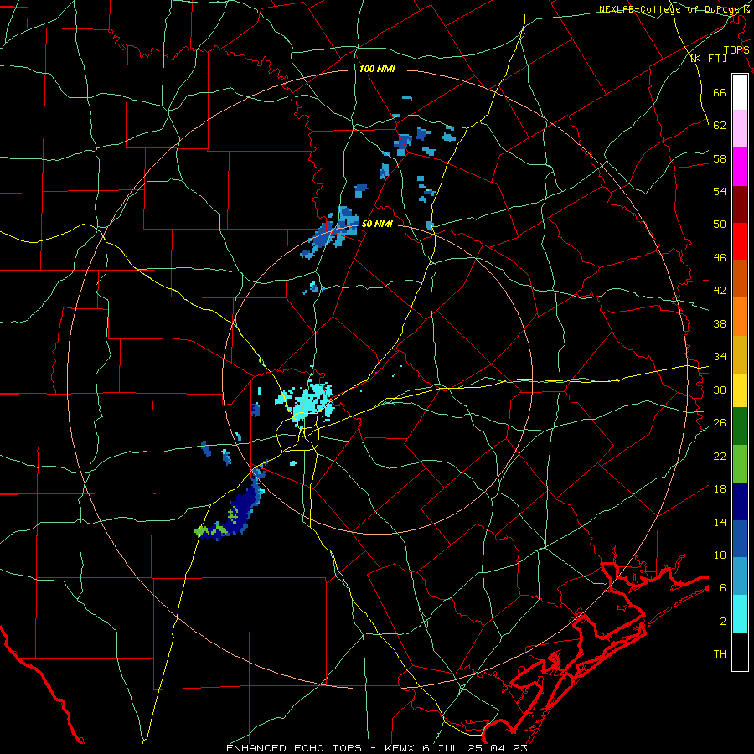Image resolution: width=754 pixels, height=754 pixels.
Task: Click the K FT units label
Action: click(x=708, y=58)
